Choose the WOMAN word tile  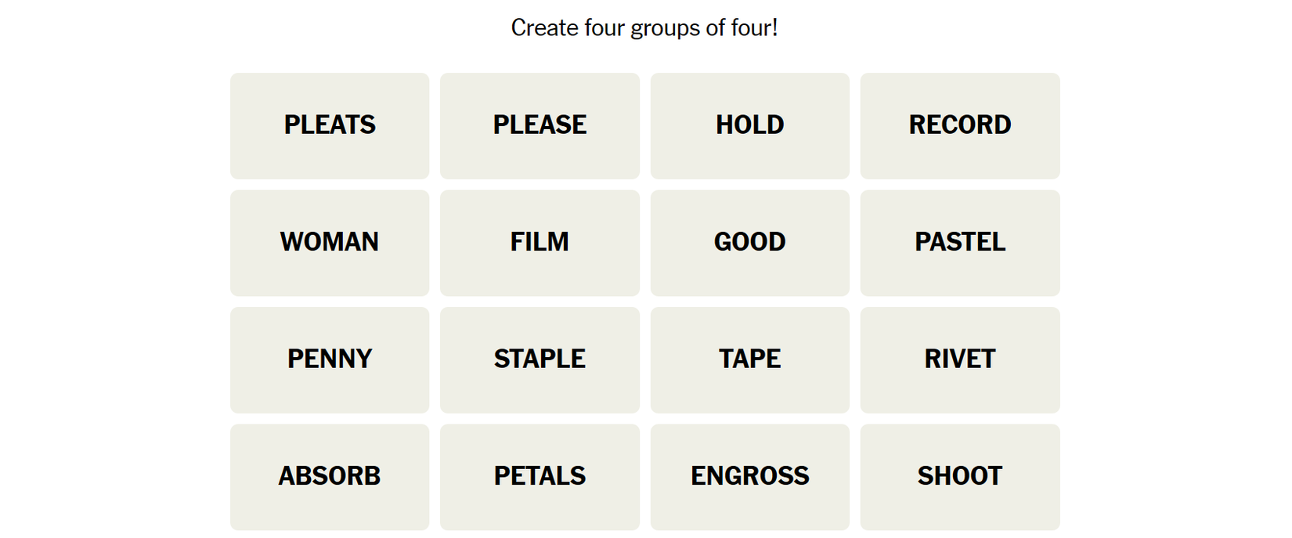(x=330, y=243)
